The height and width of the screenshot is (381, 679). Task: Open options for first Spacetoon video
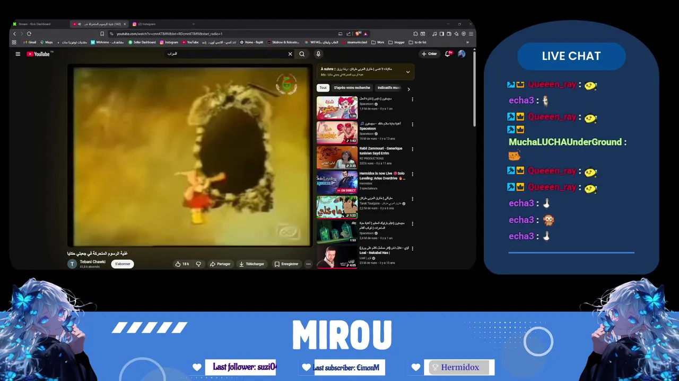412,99
